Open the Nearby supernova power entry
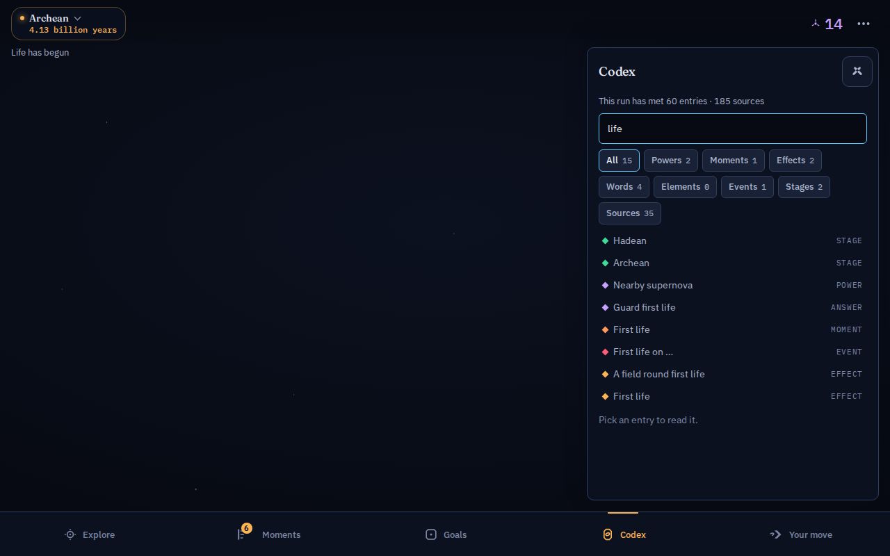The image size is (890, 556). (x=733, y=285)
